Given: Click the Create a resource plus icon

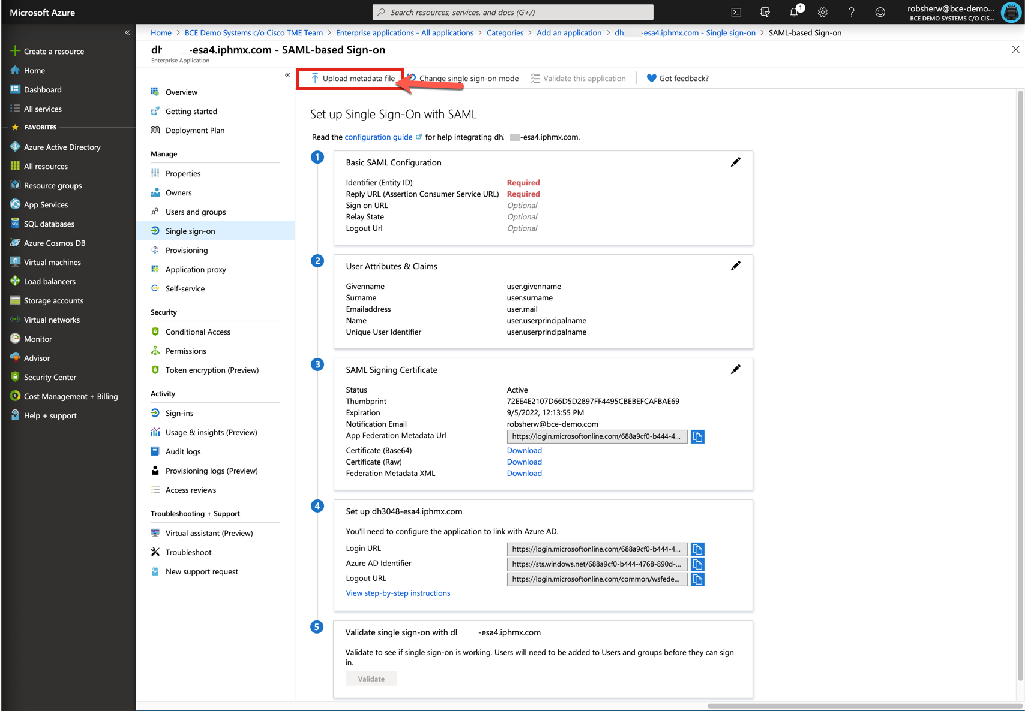Looking at the screenshot, I should (x=15, y=51).
